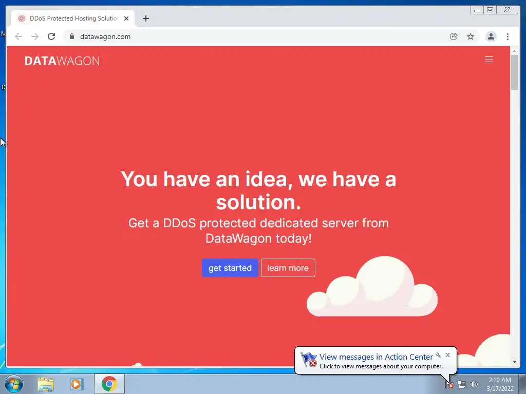
Task: Launch Windows Media Player from taskbar
Action: (77, 384)
